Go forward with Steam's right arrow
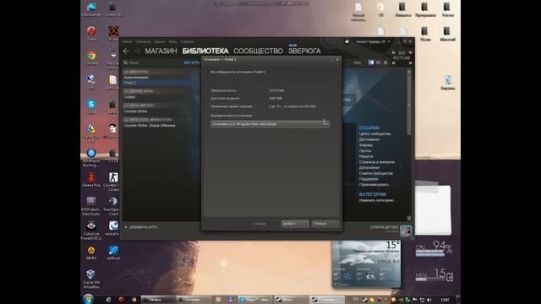Image resolution: width=541 pixels, height=304 pixels. point(137,51)
